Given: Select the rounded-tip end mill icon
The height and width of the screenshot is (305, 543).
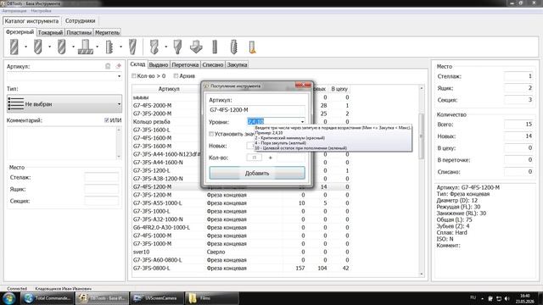Looking at the screenshot, I should click(x=62, y=47).
